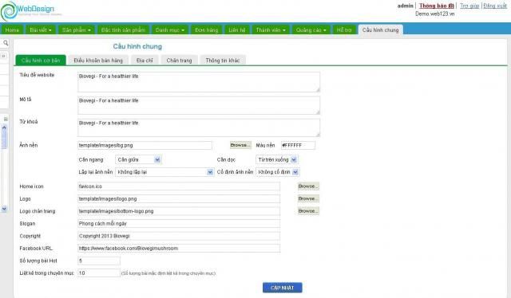Open Đặc tính sản phẩm menu

pyautogui.click(x=123, y=30)
